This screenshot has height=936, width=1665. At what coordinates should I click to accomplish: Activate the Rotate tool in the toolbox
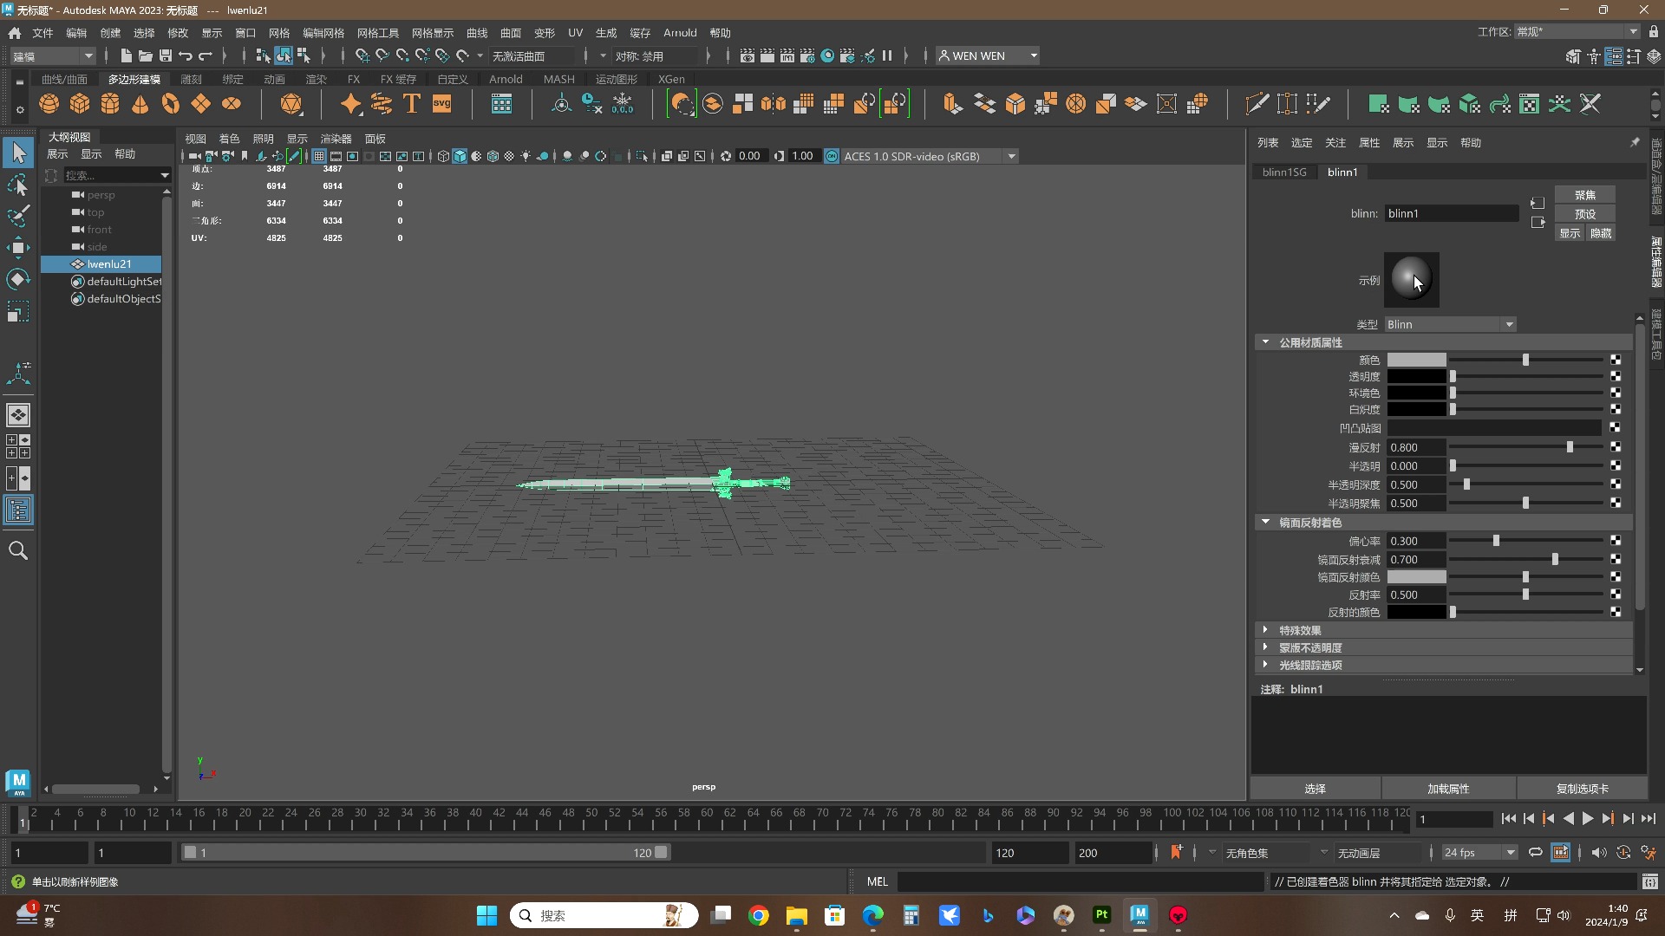click(x=18, y=279)
